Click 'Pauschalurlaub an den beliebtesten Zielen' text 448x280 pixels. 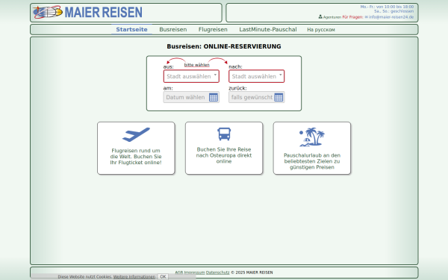click(312, 161)
